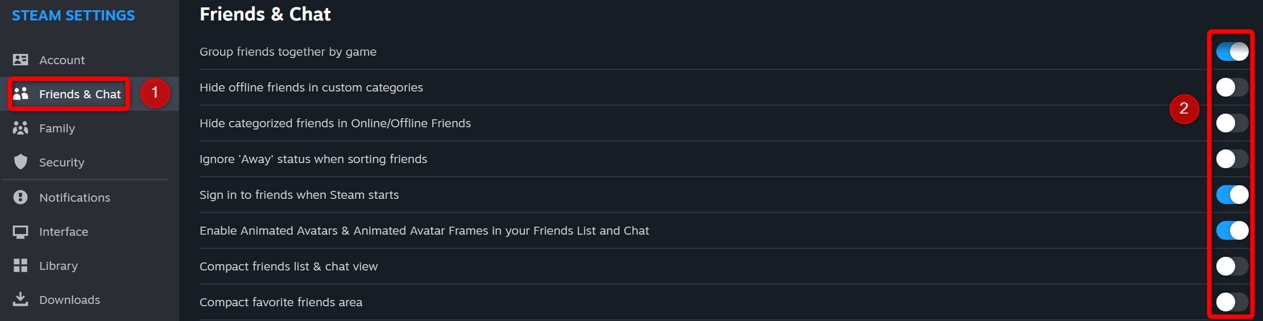Click the Downloads arrow icon
The height and width of the screenshot is (321, 1263).
click(20, 299)
